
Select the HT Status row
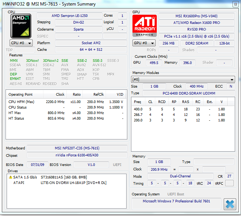point(66,118)
